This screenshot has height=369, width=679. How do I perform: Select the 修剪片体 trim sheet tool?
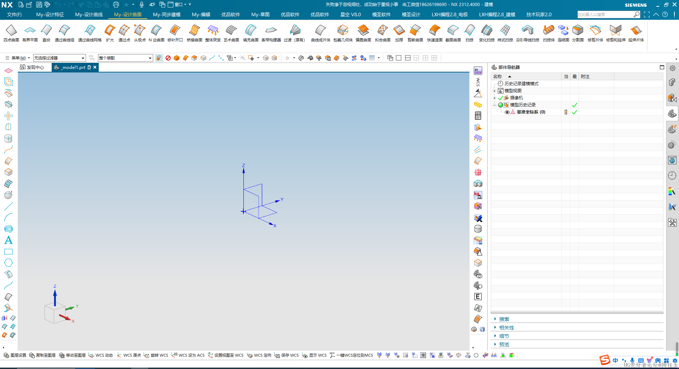(595, 33)
